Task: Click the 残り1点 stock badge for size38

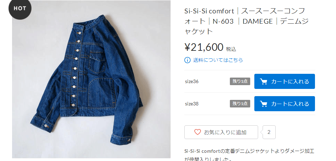Action: click(240, 104)
